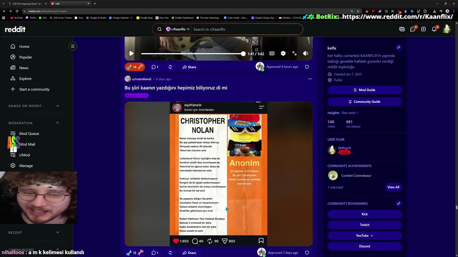Change the Insights 'Past week' range

coord(350,113)
